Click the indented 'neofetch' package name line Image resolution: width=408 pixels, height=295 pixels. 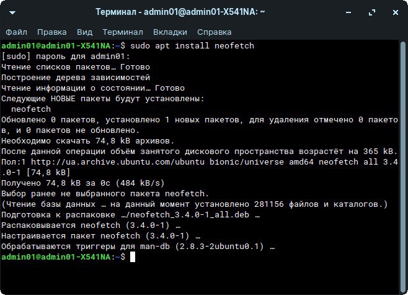coord(31,109)
